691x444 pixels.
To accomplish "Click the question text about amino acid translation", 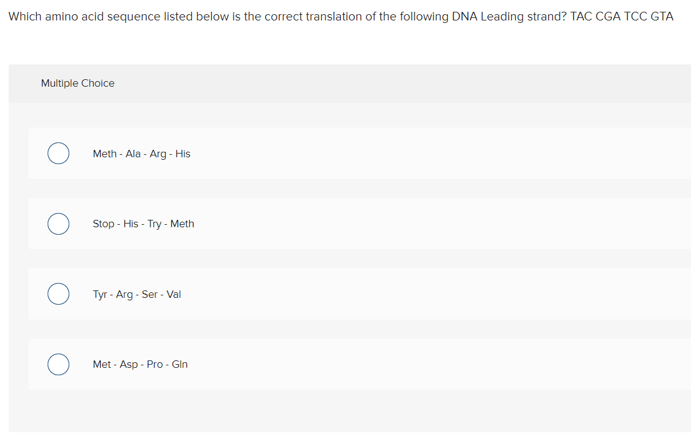I will coord(341,17).
